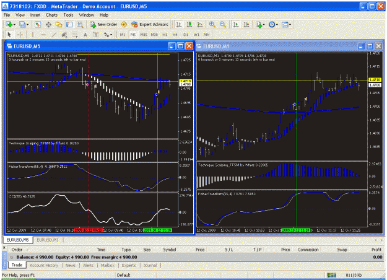
Task: Sort by the Profit column header
Action: pyautogui.click(x=376, y=250)
